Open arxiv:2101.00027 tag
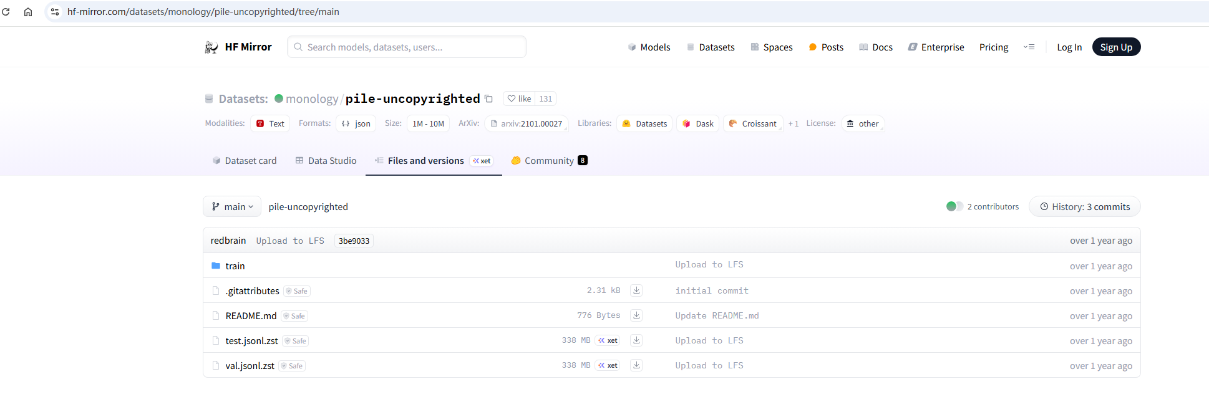This screenshot has width=1209, height=417. 527,124
